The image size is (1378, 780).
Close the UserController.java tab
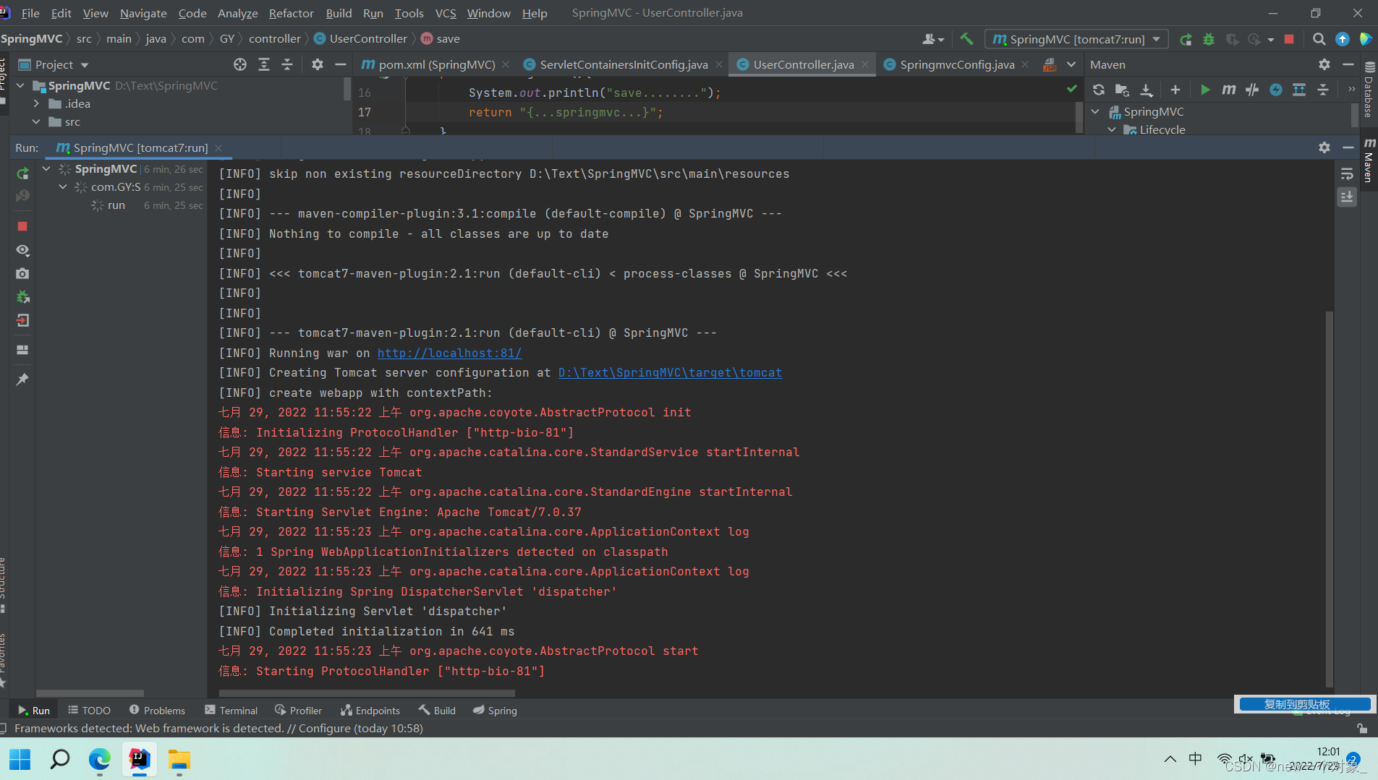click(x=865, y=64)
